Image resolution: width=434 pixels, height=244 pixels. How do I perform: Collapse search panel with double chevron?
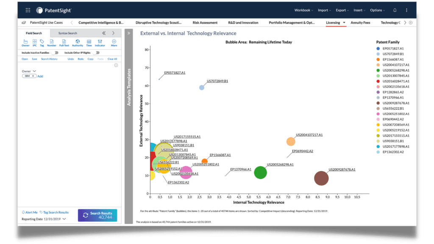[104, 33]
